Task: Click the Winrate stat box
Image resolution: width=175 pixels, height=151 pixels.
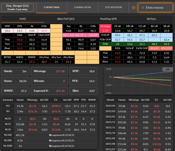Action: pos(49,81)
